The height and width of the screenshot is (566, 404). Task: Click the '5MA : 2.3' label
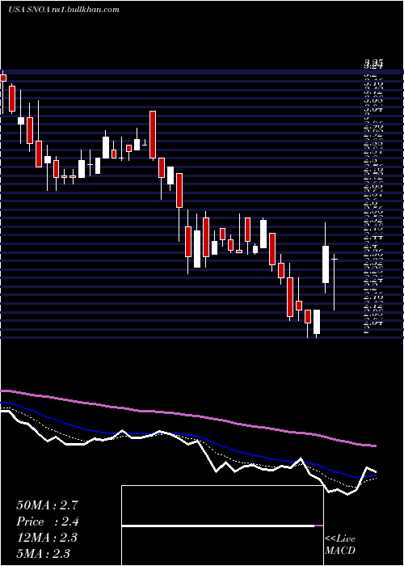click(44, 553)
